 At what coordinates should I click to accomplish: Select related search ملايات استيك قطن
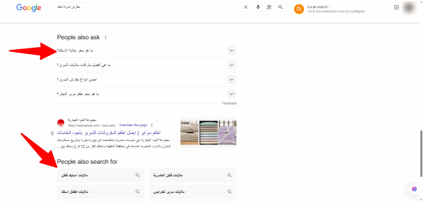pos(101,175)
